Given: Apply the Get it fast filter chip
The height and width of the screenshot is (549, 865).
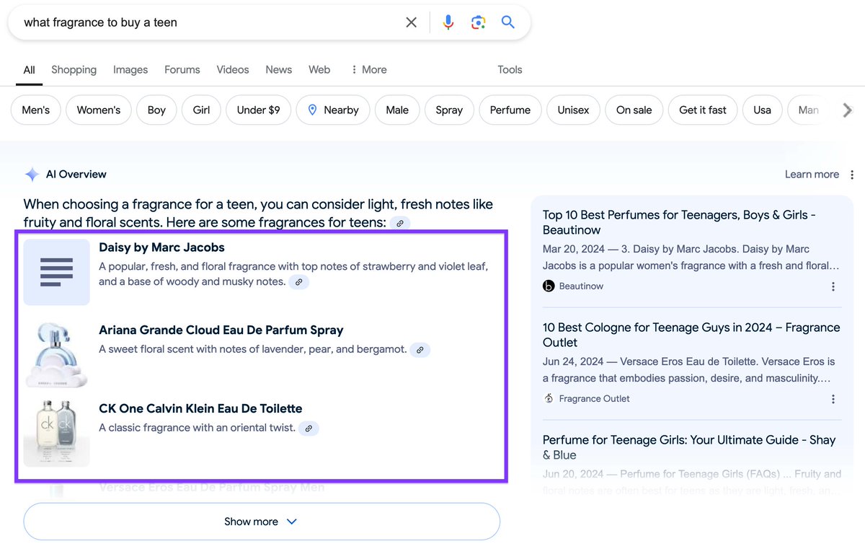Looking at the screenshot, I should [703, 110].
